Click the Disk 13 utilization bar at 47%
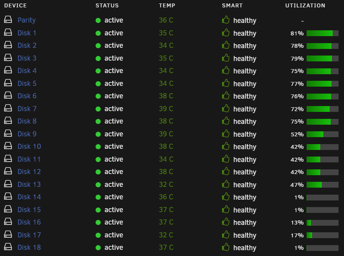Viewport: 344px width, 256px height. tap(323, 185)
